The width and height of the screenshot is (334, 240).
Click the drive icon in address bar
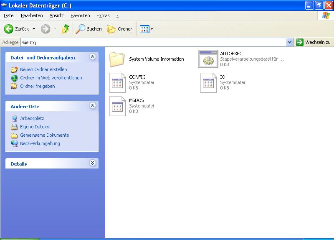25,42
